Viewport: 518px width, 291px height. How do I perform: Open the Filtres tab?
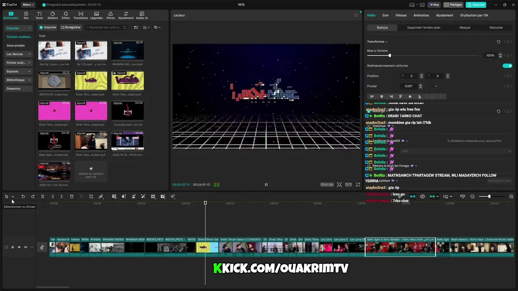110,15
